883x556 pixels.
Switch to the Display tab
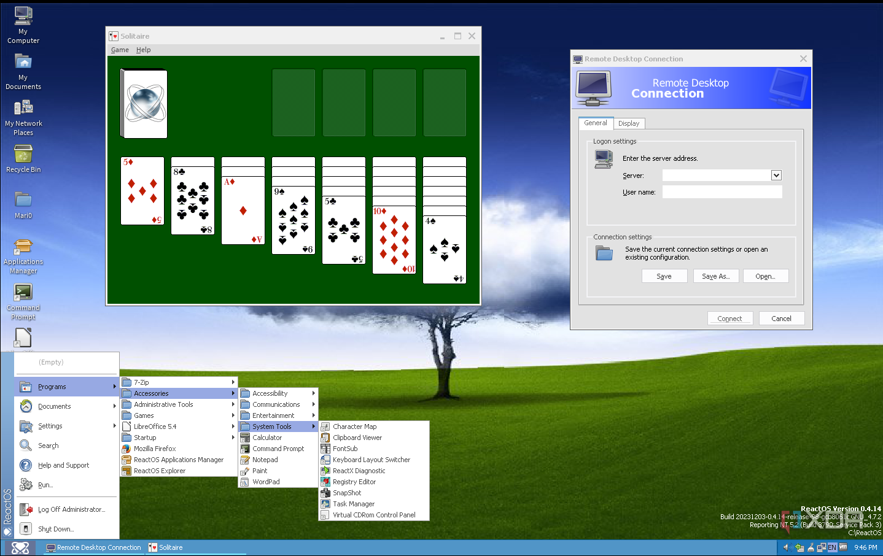(x=628, y=123)
